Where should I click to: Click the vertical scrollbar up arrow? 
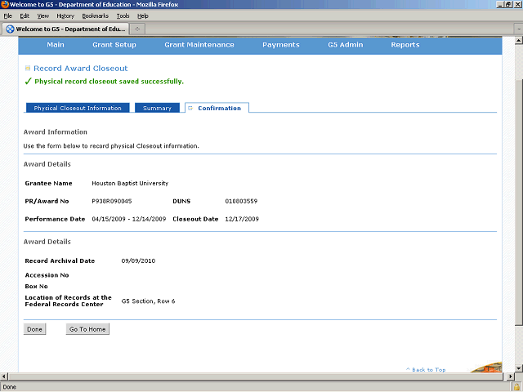tap(518, 41)
